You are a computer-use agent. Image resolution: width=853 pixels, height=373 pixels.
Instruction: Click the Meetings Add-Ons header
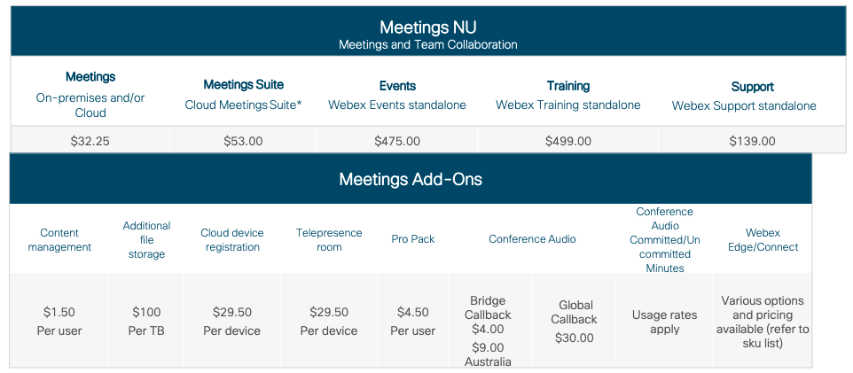coord(411,180)
